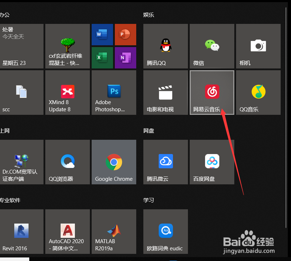Click the 网盘 group header

149,131
